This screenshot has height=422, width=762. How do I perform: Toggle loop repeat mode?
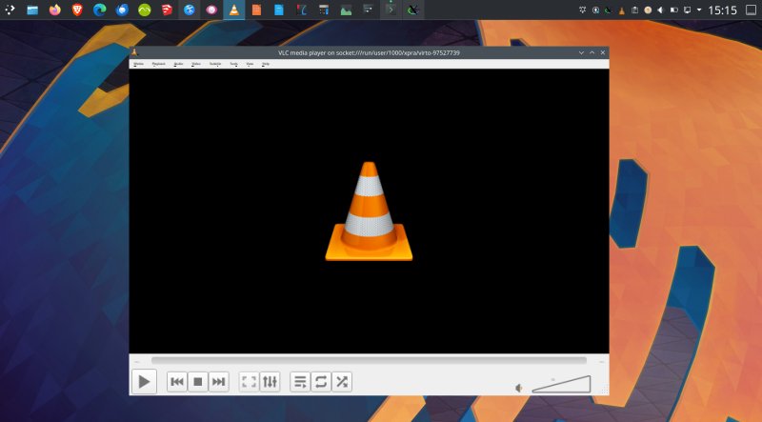321,382
